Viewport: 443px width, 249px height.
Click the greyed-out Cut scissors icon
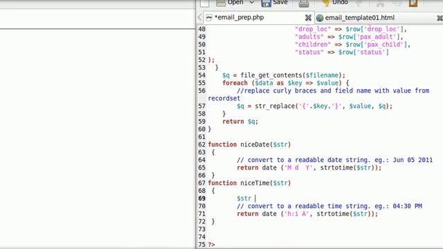click(x=380, y=3)
